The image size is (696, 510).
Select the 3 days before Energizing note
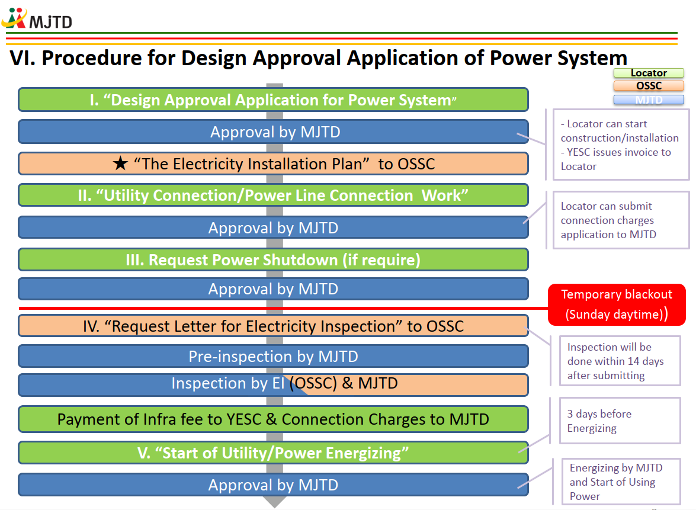pyautogui.click(x=620, y=421)
